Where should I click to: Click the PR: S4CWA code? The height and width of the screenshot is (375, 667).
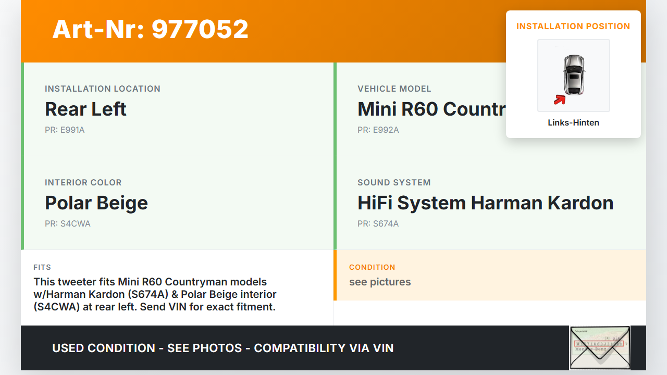(68, 224)
